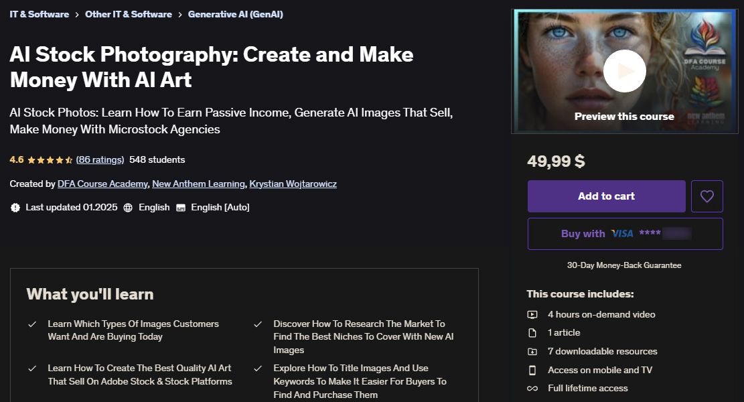Click the globe language icon
This screenshot has width=744, height=402.
128,208
